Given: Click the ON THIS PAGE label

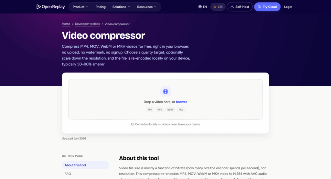Looking at the screenshot, I should pyautogui.click(x=72, y=156).
